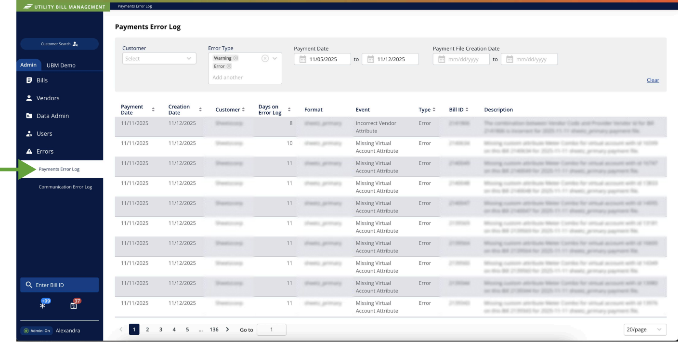Go to page 4
693x342 pixels.
pyautogui.click(x=174, y=329)
